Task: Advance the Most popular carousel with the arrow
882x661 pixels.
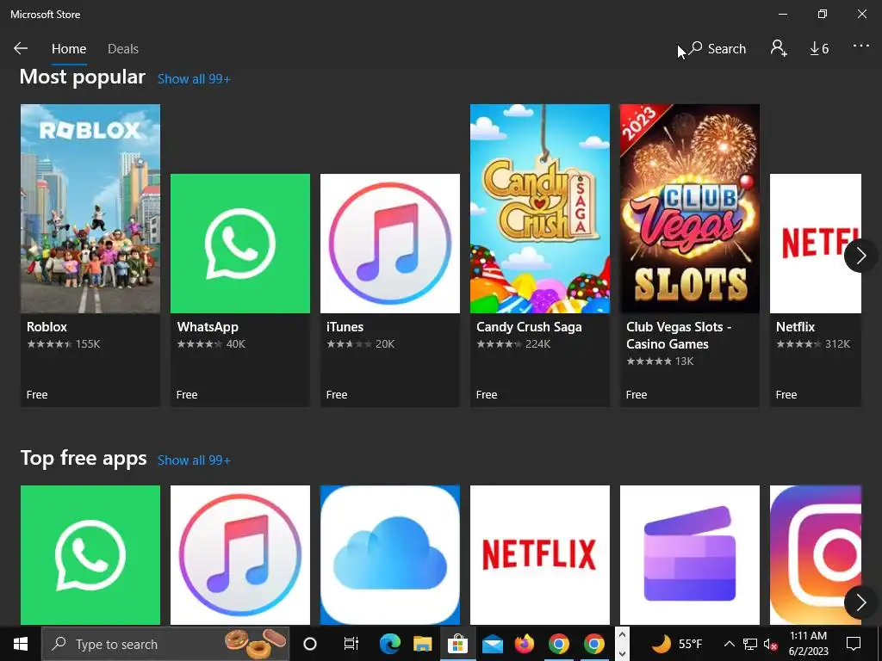Action: coord(860,256)
